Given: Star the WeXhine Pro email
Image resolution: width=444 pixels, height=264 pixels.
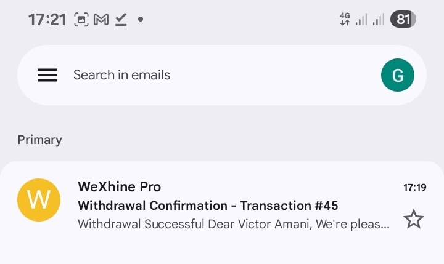Looking at the screenshot, I should 413,219.
